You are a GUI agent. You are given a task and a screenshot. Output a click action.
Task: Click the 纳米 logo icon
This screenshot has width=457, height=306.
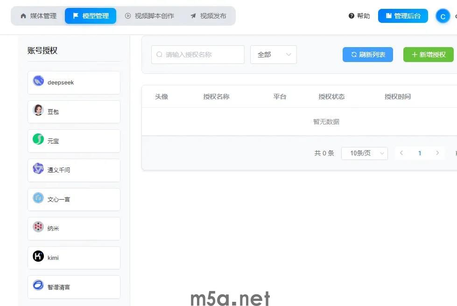pyautogui.click(x=38, y=227)
